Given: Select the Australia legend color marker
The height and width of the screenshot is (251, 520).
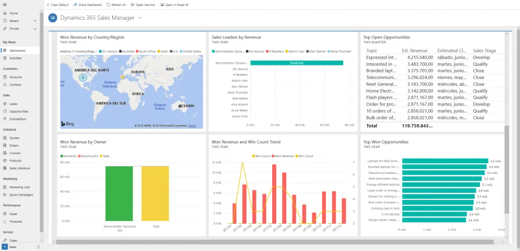Looking at the screenshot, I should click(x=121, y=52).
